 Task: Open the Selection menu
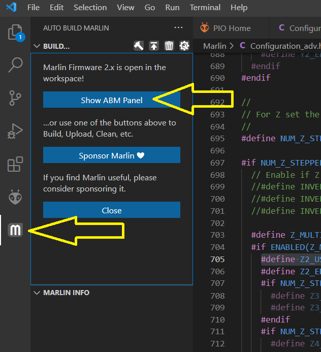pyautogui.click(x=90, y=8)
